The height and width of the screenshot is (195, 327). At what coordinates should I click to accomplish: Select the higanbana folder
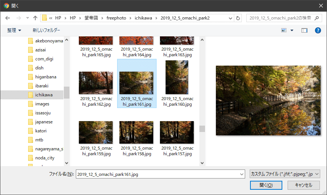[42, 77]
